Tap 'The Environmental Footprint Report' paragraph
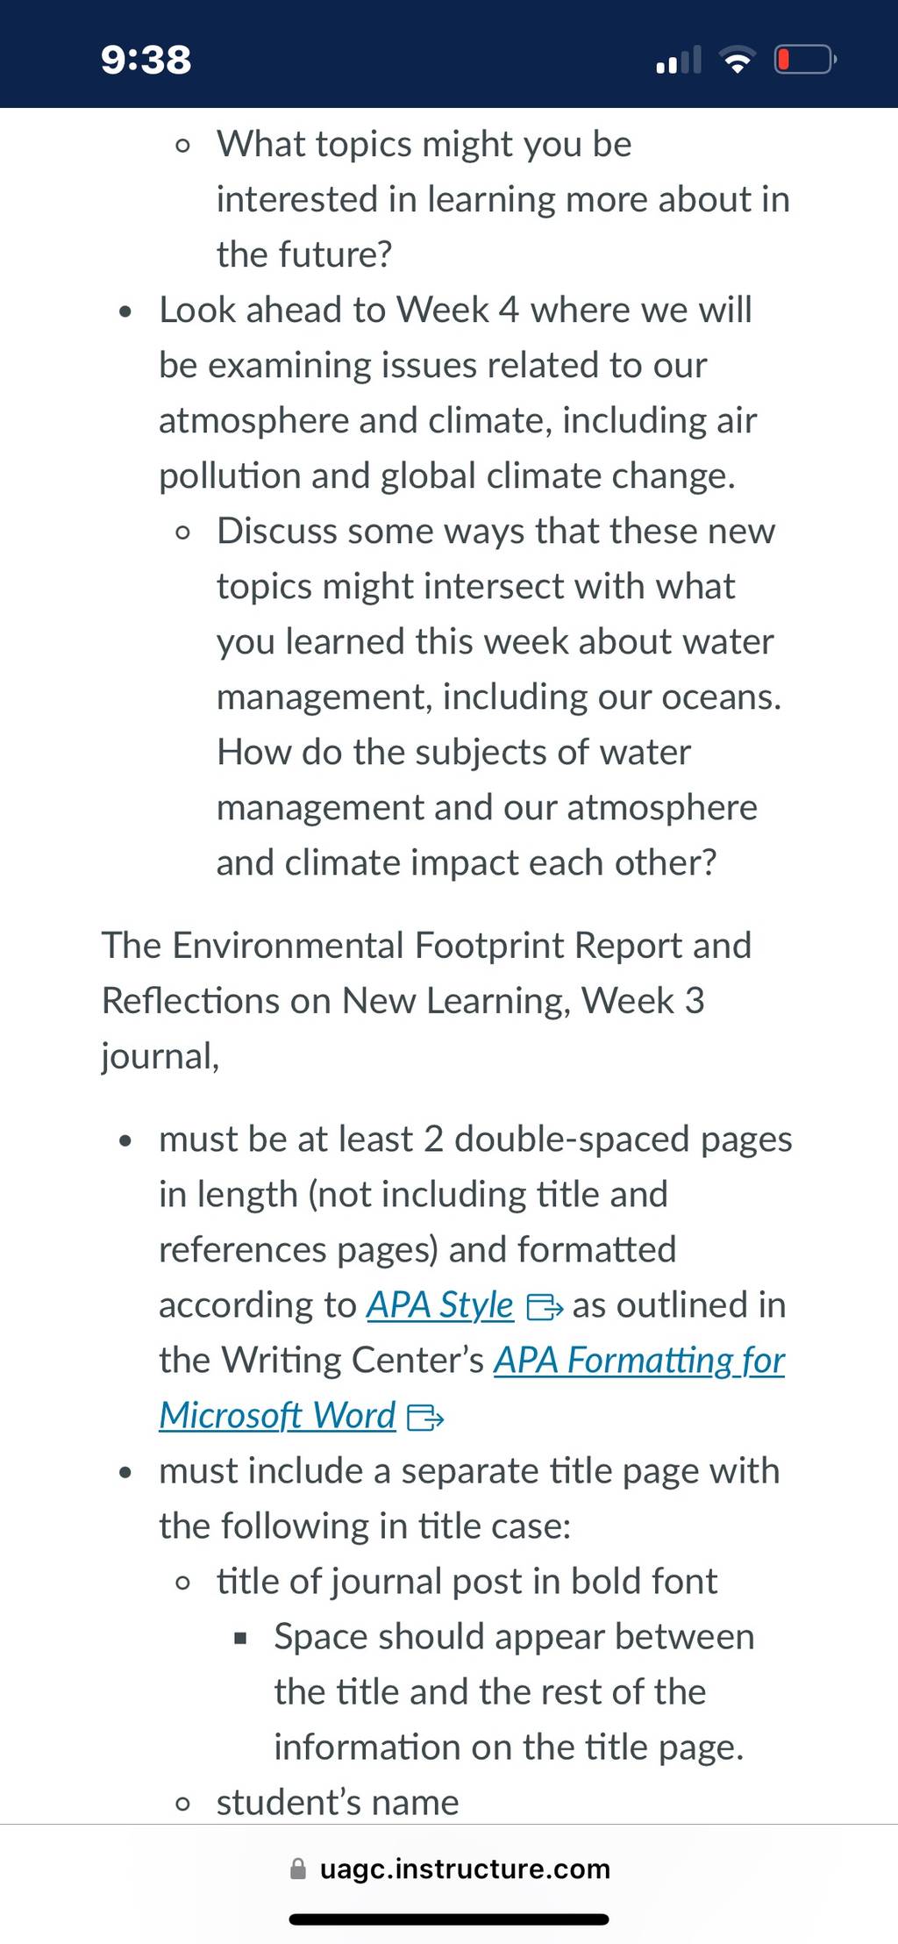Screen dimensions: 898x1944 pos(426,1000)
